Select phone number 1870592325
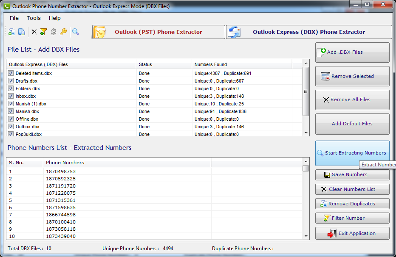The height and width of the screenshot is (257, 396). [61, 179]
